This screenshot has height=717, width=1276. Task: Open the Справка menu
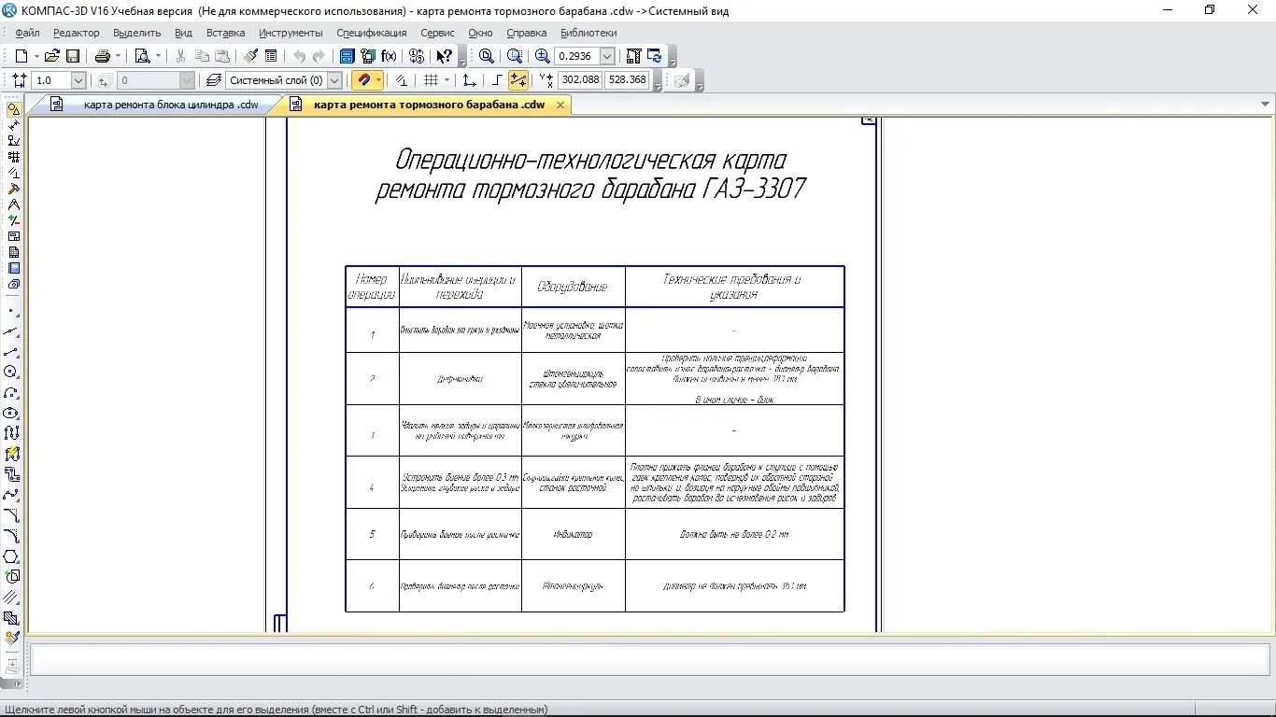point(526,33)
